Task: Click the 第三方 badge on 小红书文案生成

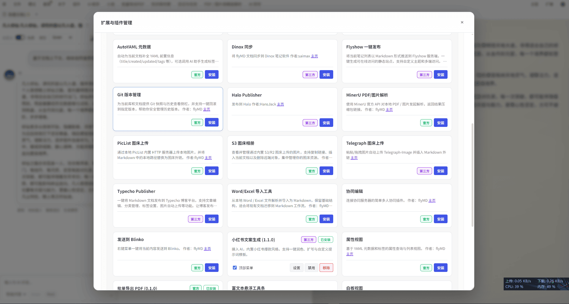Action: (x=309, y=240)
